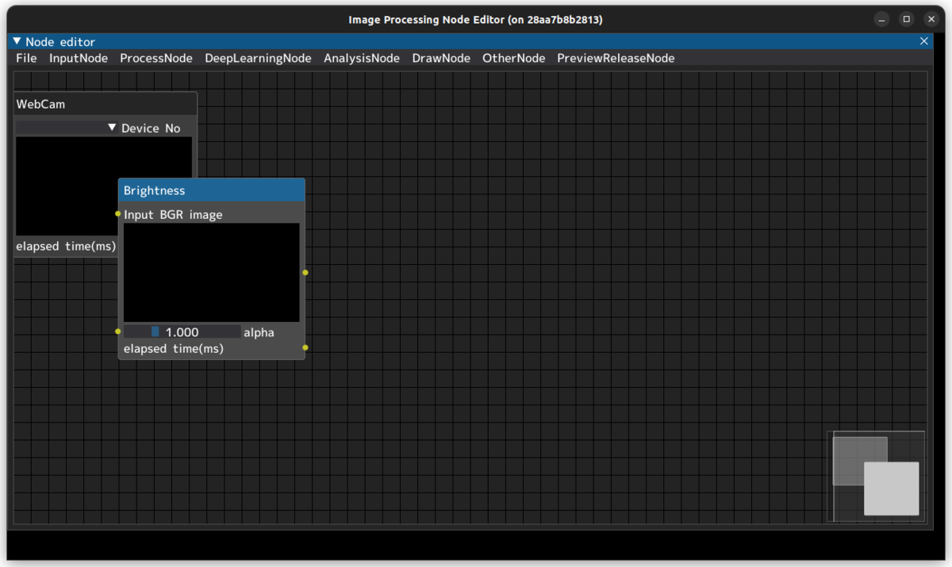Click the Input BGR image pin on Brightness

click(119, 214)
